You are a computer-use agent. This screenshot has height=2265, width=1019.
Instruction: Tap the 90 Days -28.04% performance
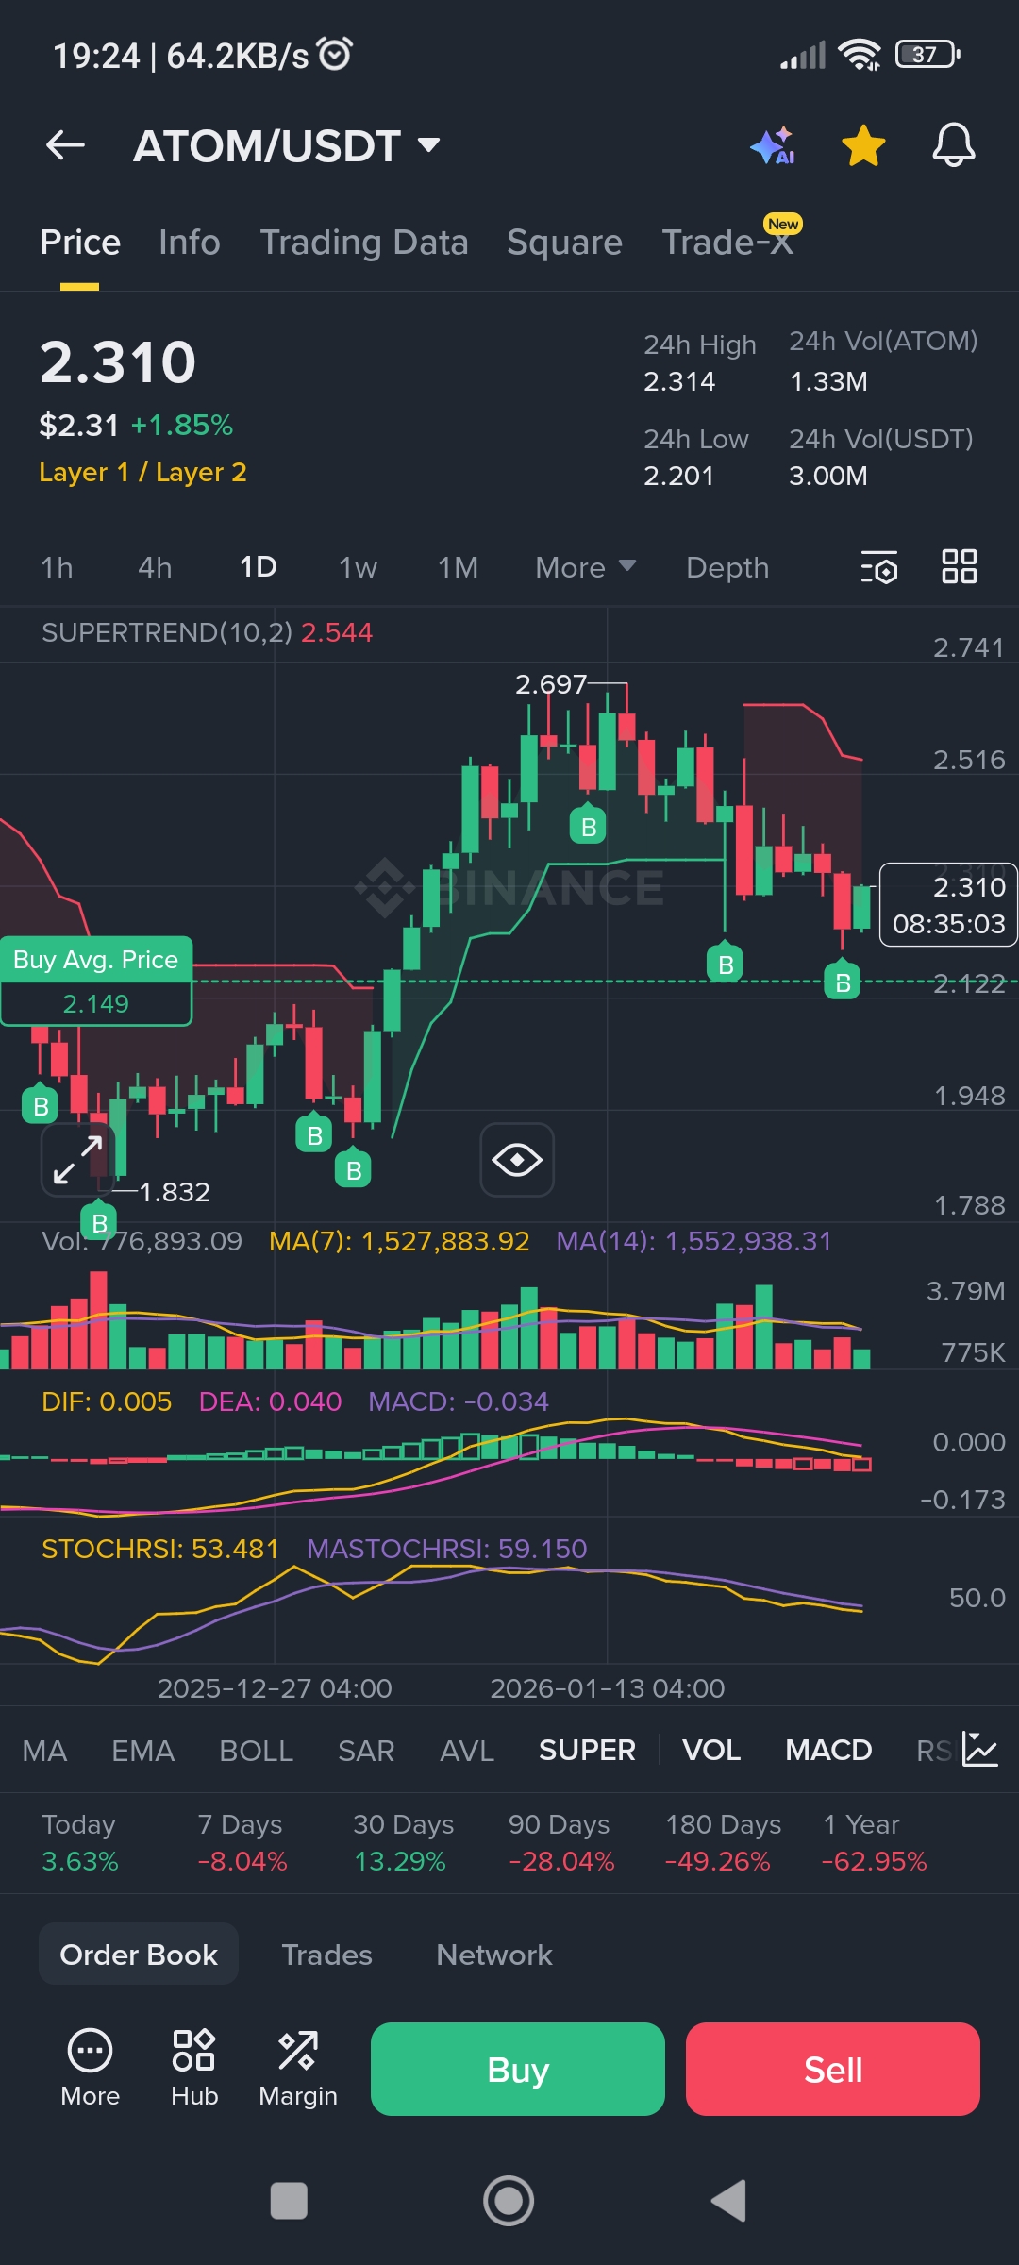[560, 1843]
